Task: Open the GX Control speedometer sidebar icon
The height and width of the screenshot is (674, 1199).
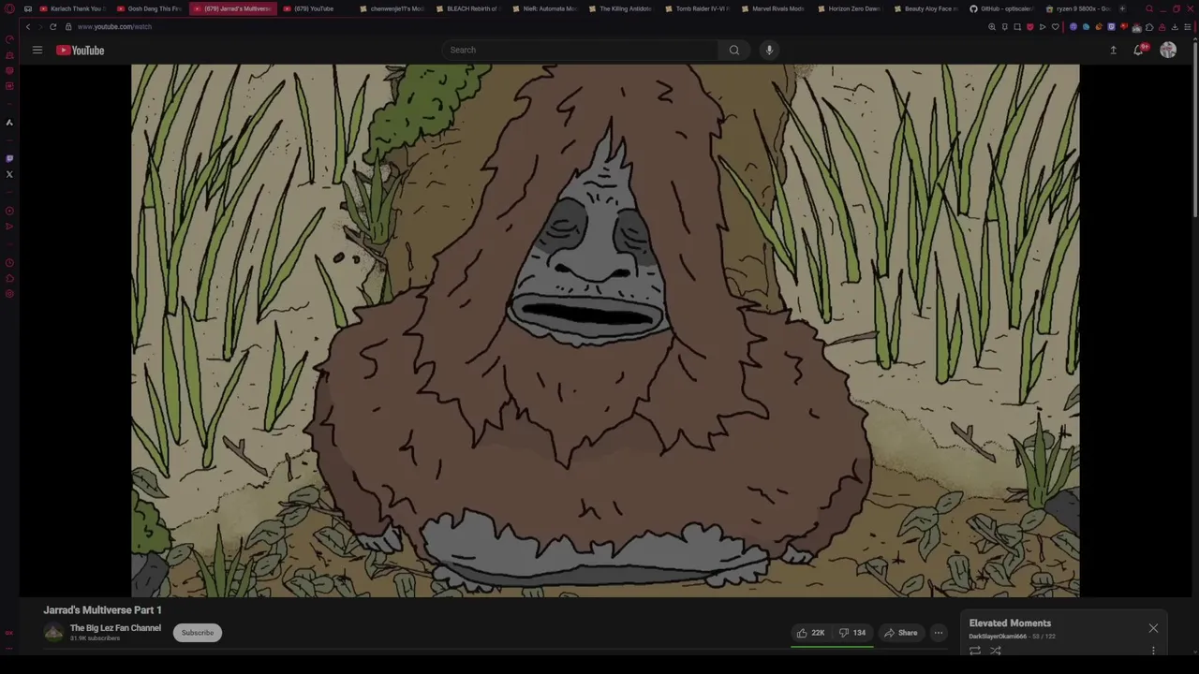Action: tap(9, 40)
